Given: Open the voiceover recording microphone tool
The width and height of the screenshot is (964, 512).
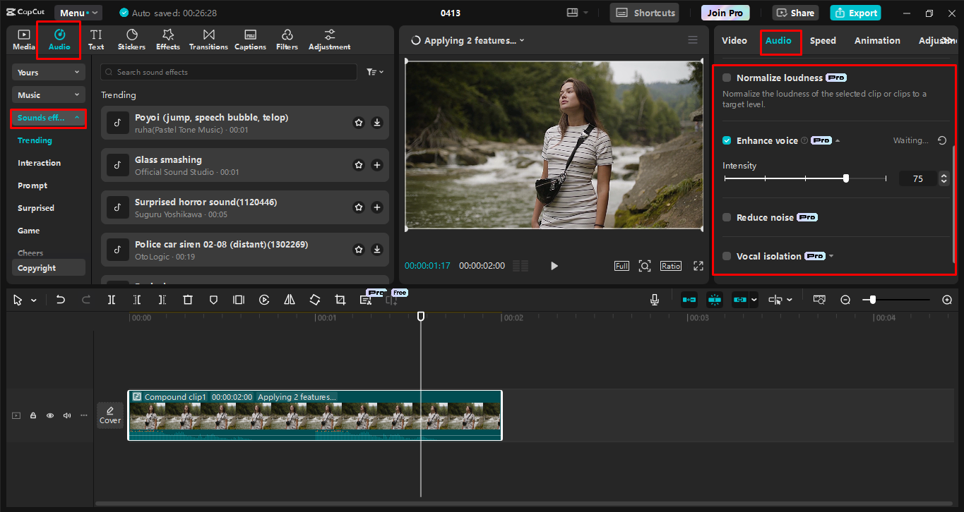Looking at the screenshot, I should tap(654, 299).
